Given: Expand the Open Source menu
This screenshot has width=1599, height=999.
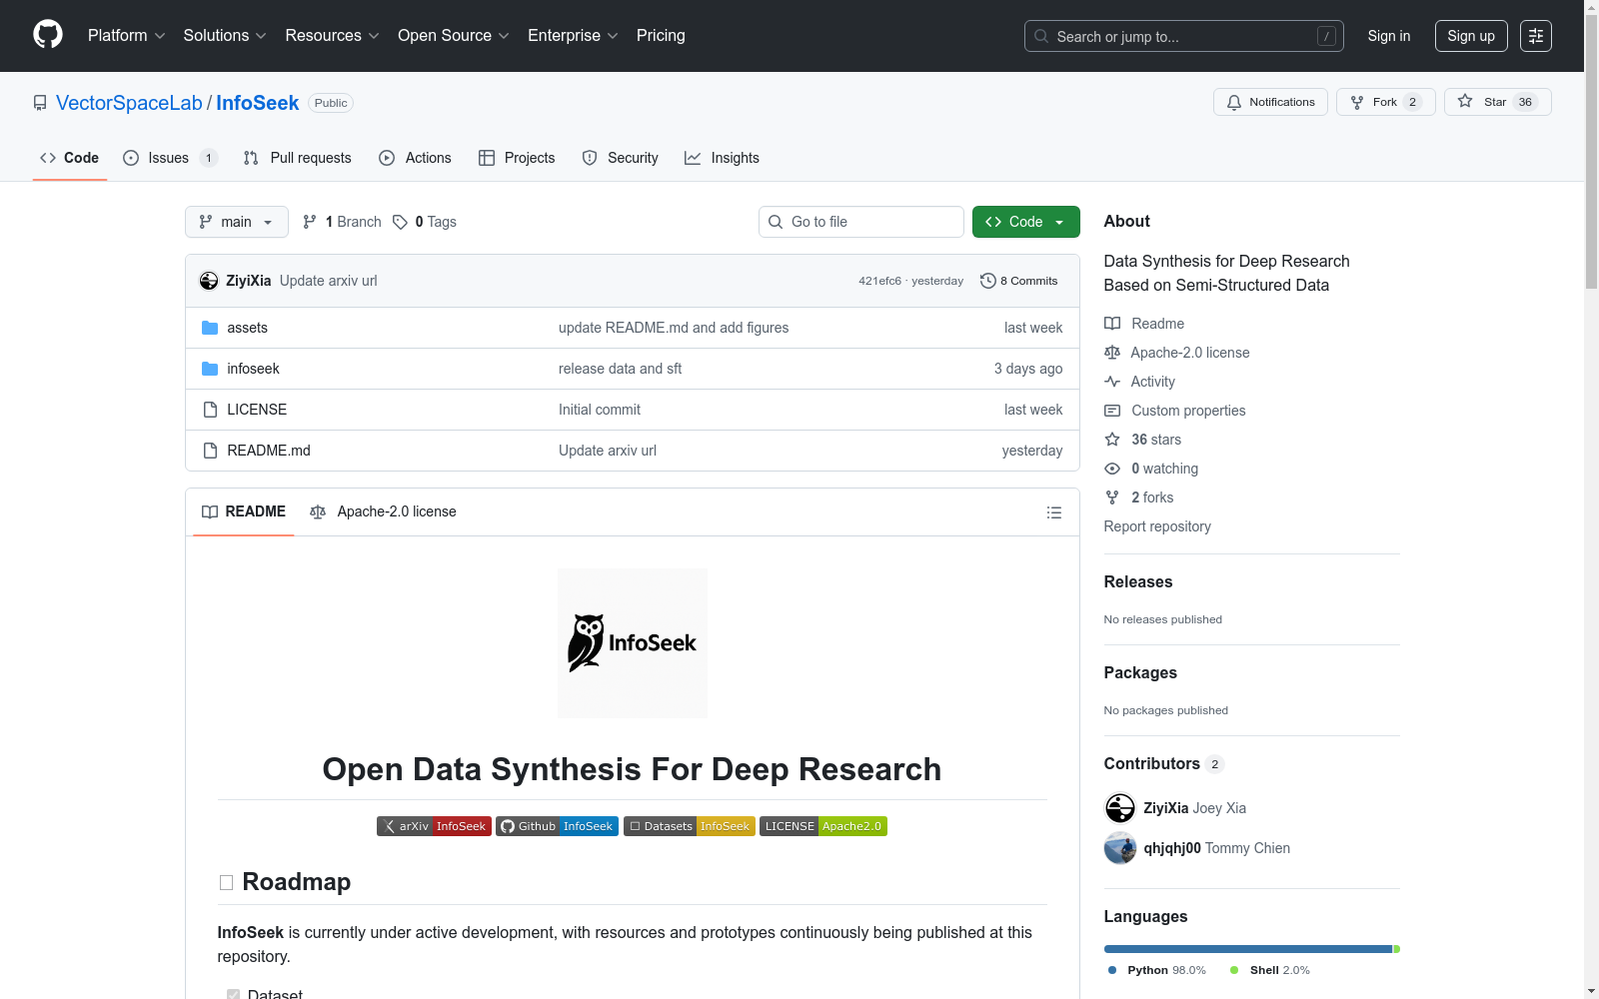Looking at the screenshot, I should 454,36.
